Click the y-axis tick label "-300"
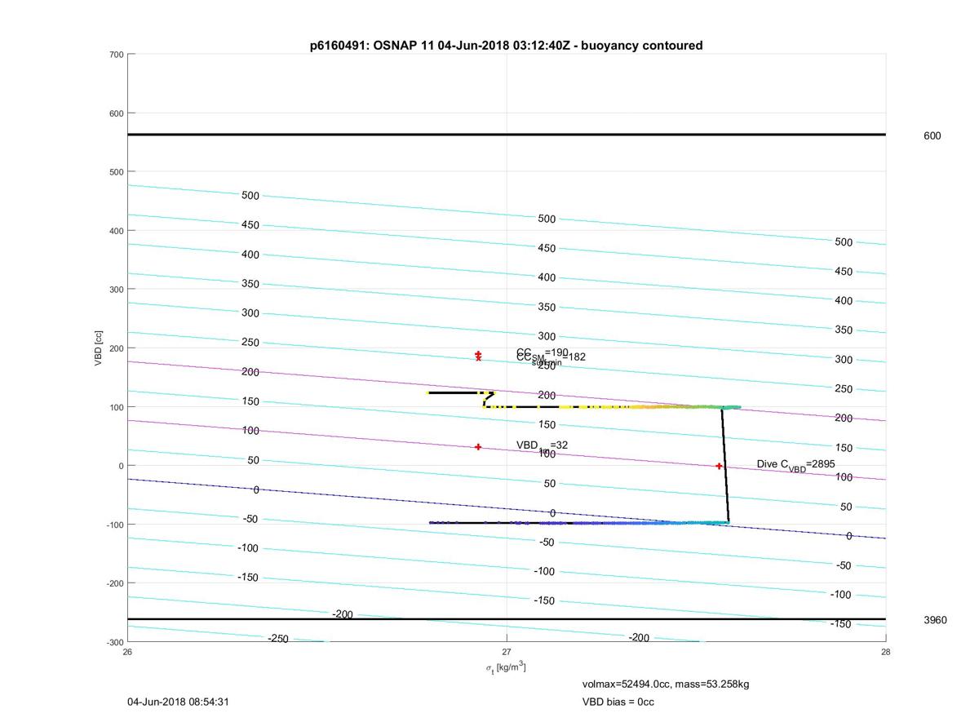979x722 pixels. 114,642
